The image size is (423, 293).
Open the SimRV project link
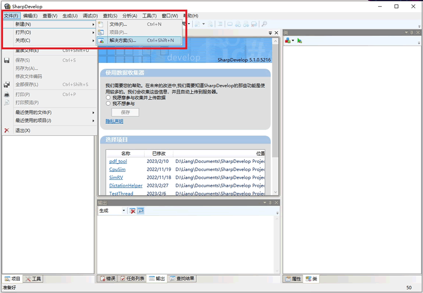[x=116, y=178]
